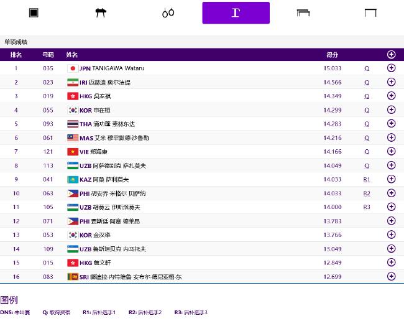Click the Uzbekistan flag in rank 8
This screenshot has height=321, width=404.
[x=73, y=165]
